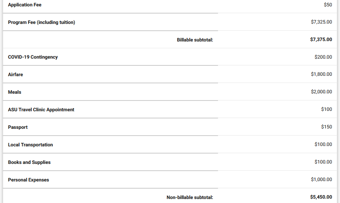The image size is (340, 203).
Task: Click the Billable subtotal label
Action: [195, 40]
